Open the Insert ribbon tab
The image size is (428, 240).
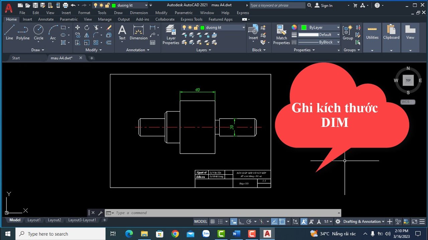[27, 19]
